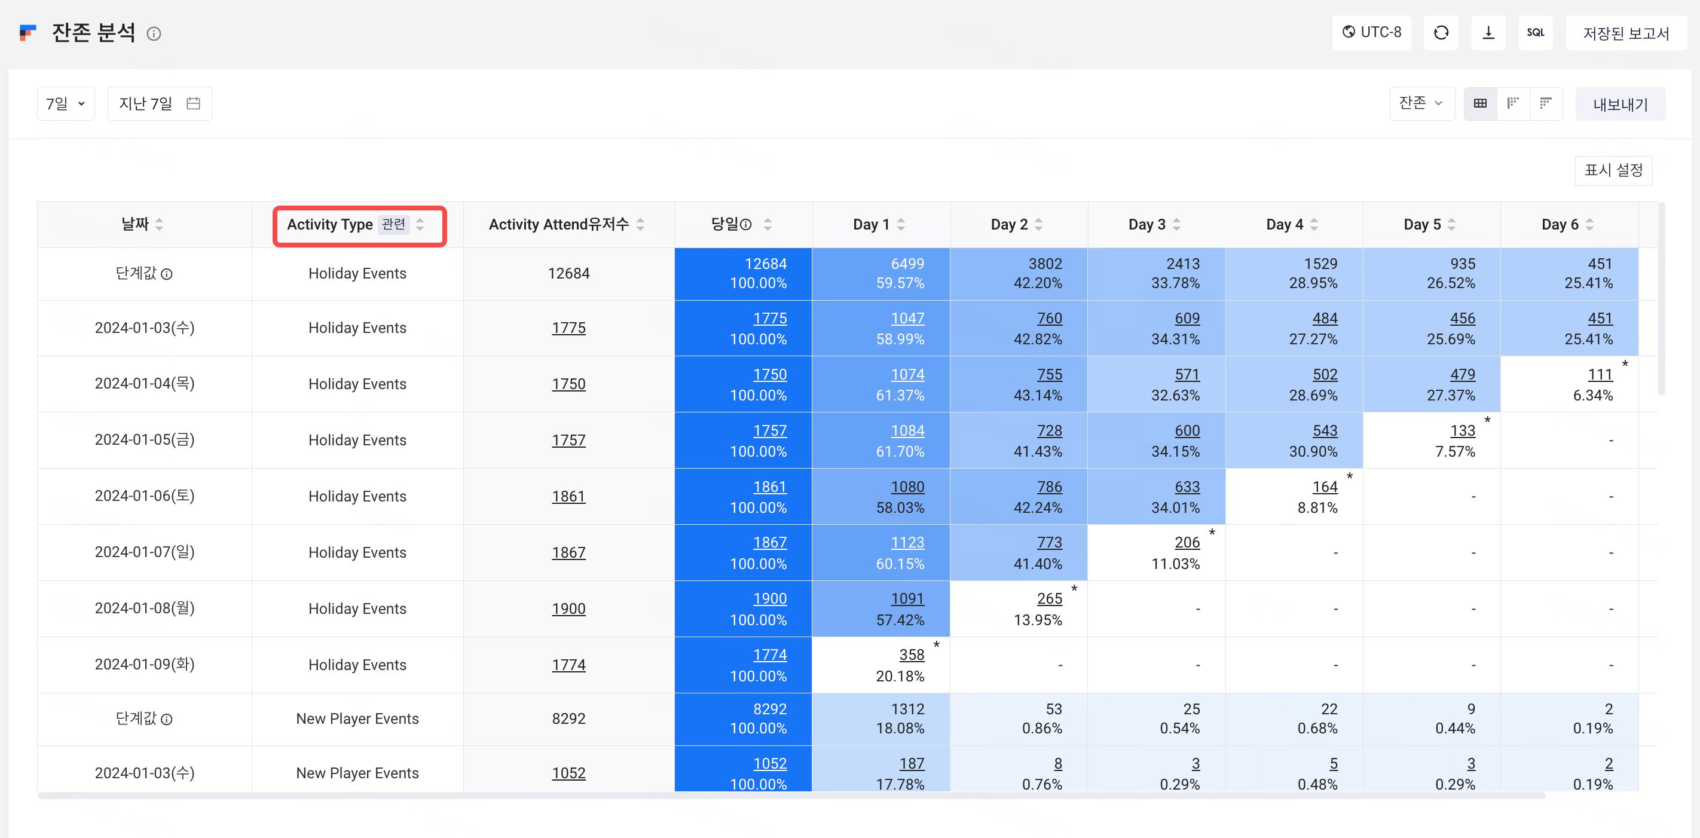
Task: Click Day 5 value 456 for 2024-01-03
Action: 1463,318
